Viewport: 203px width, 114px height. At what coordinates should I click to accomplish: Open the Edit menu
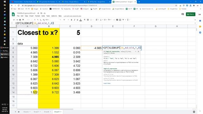[22, 16]
